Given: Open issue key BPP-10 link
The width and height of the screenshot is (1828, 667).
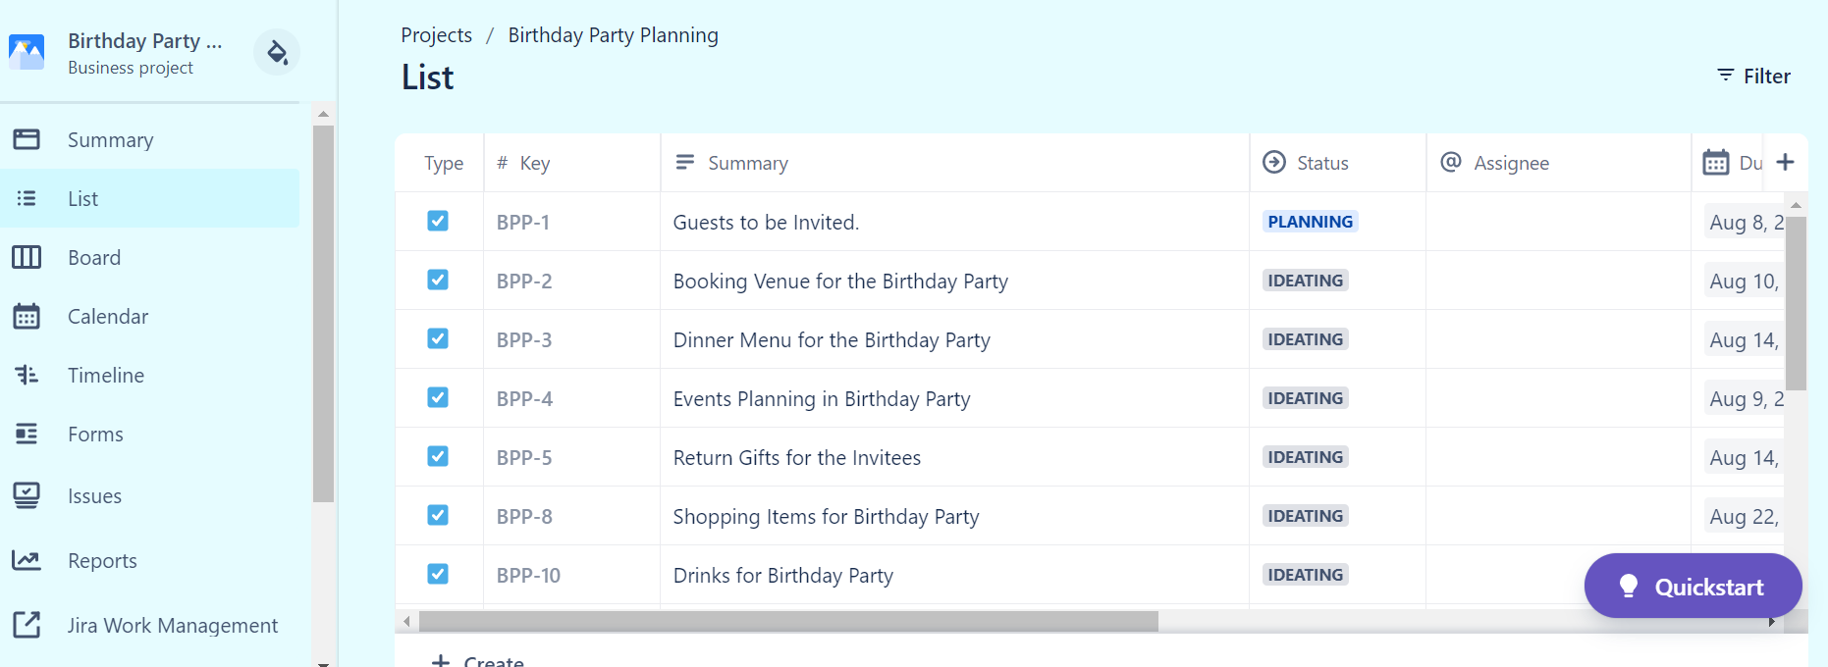Looking at the screenshot, I should (528, 576).
